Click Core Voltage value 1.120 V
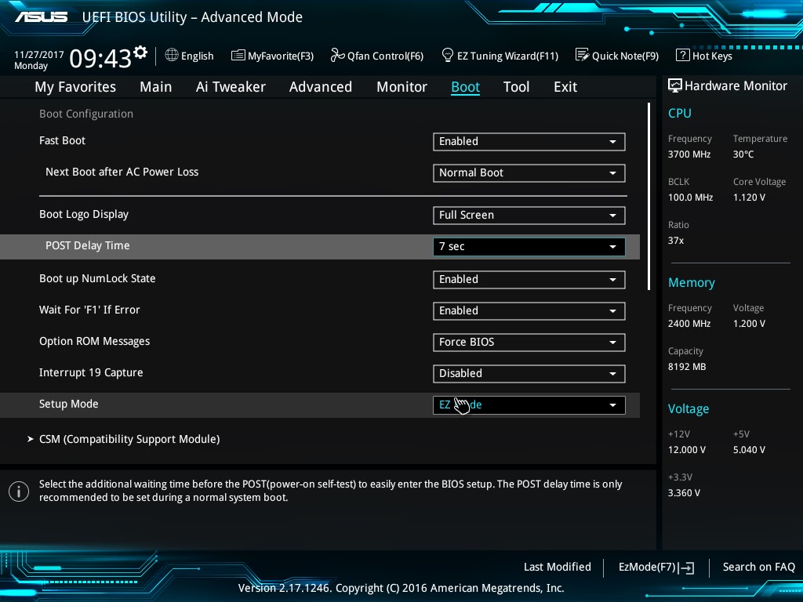The height and width of the screenshot is (602, 803). 749,197
